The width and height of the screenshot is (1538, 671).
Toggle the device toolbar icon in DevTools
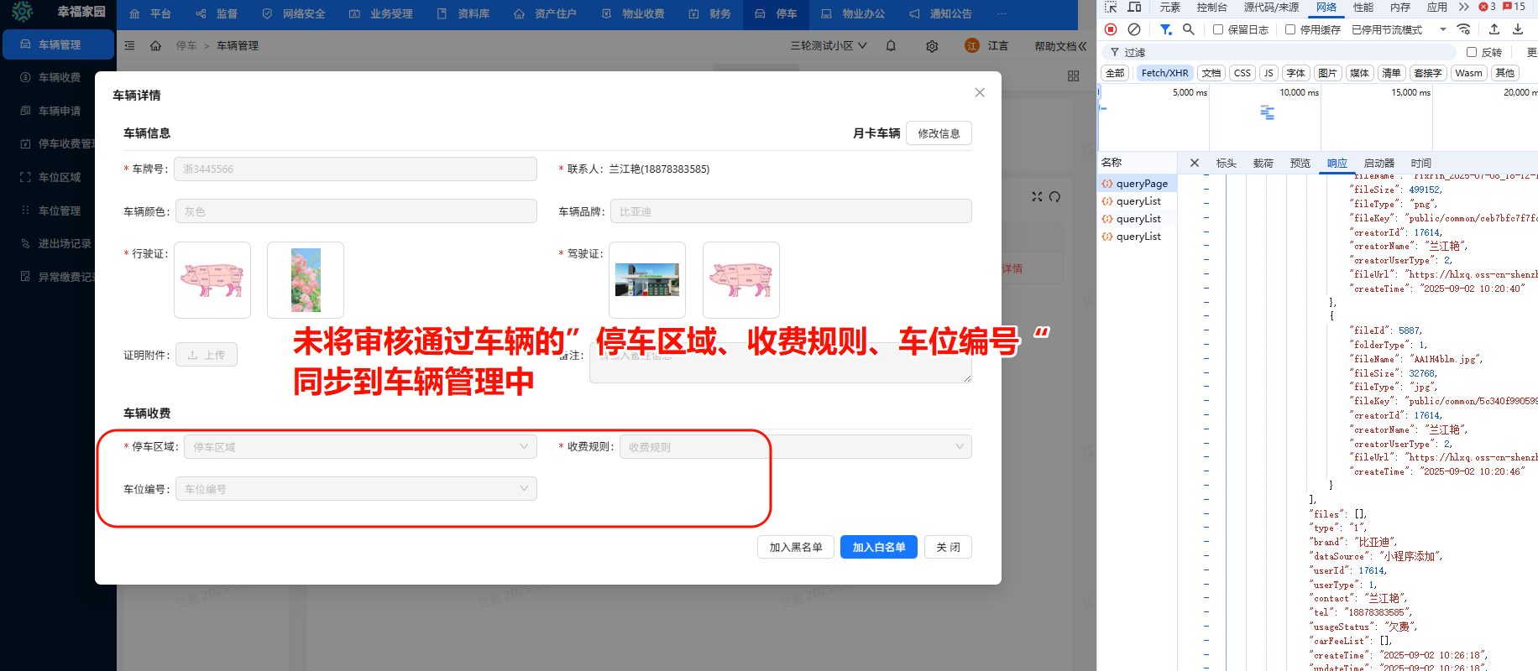[x=1134, y=8]
